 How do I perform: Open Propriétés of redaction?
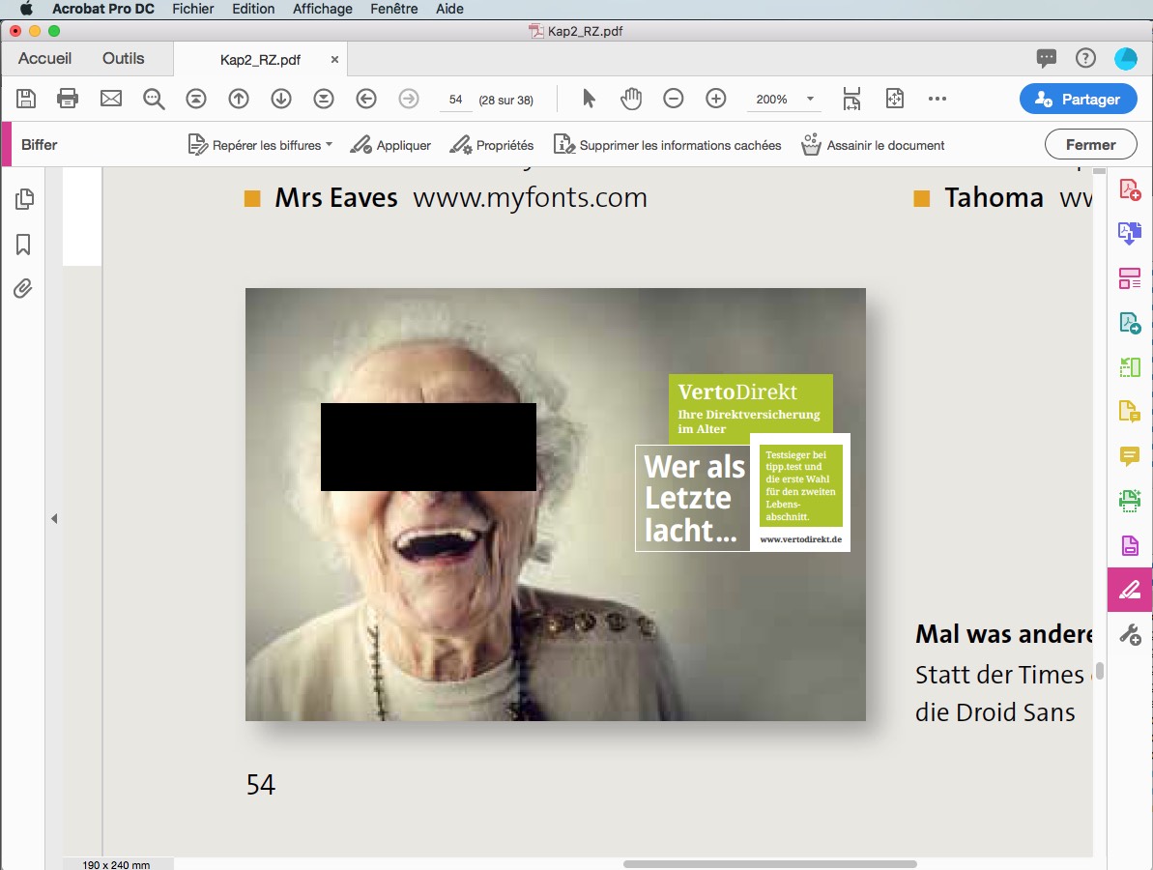pos(491,145)
